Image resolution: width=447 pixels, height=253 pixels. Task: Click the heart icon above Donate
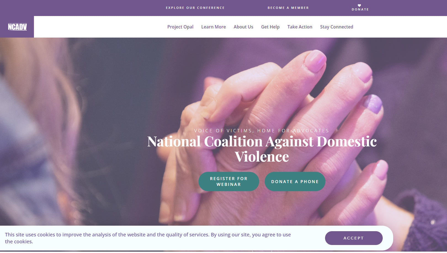coord(359,6)
